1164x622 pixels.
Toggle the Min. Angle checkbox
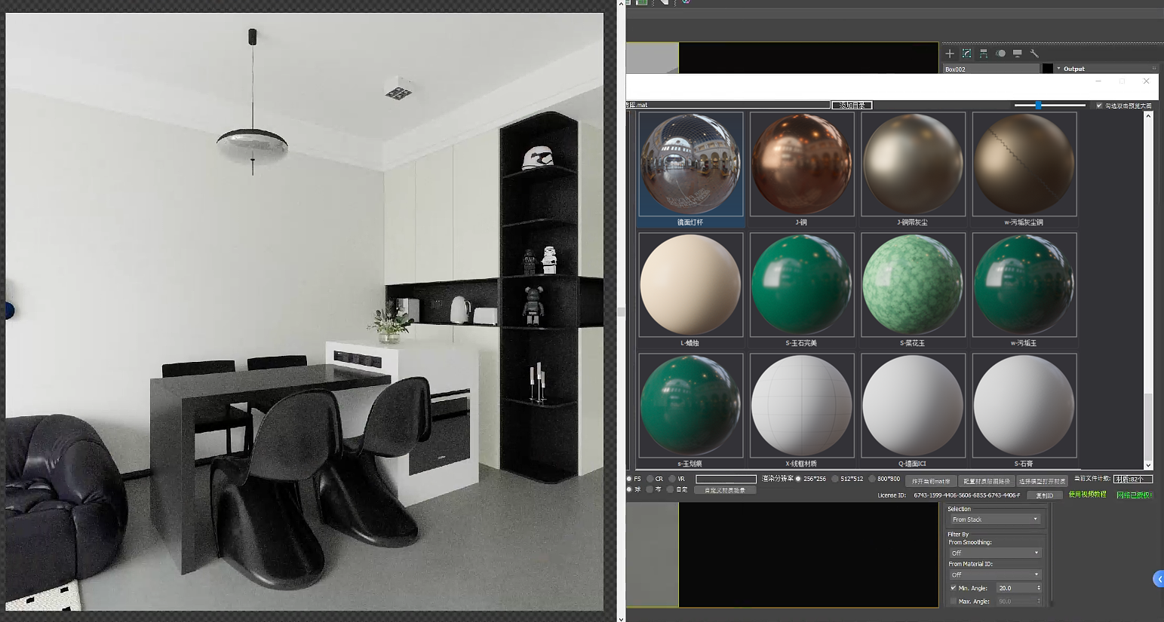(954, 588)
